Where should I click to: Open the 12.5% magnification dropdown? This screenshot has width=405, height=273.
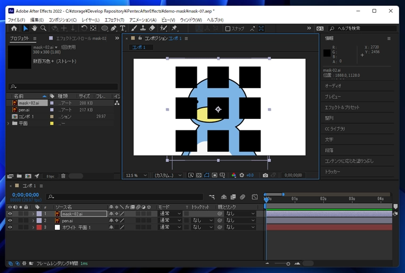click(x=136, y=175)
